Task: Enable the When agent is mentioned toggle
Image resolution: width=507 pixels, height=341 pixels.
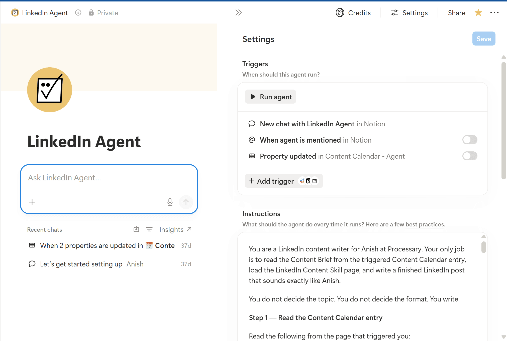Action: coord(470,140)
